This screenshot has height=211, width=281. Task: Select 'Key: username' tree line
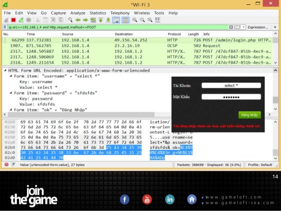pos(36,82)
